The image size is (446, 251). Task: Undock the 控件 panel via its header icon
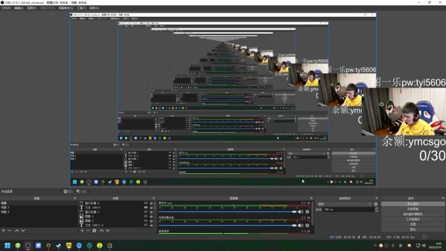click(443, 198)
